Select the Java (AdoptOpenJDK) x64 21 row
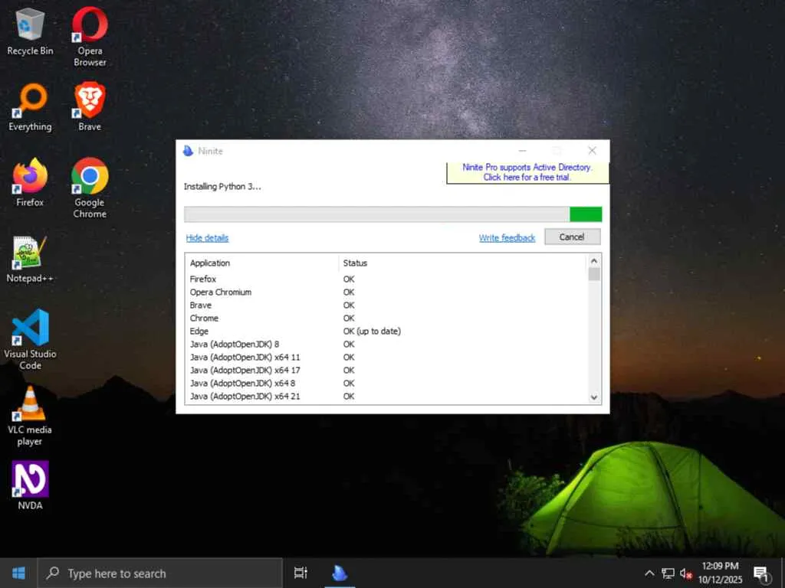The width and height of the screenshot is (785, 588). click(x=386, y=396)
